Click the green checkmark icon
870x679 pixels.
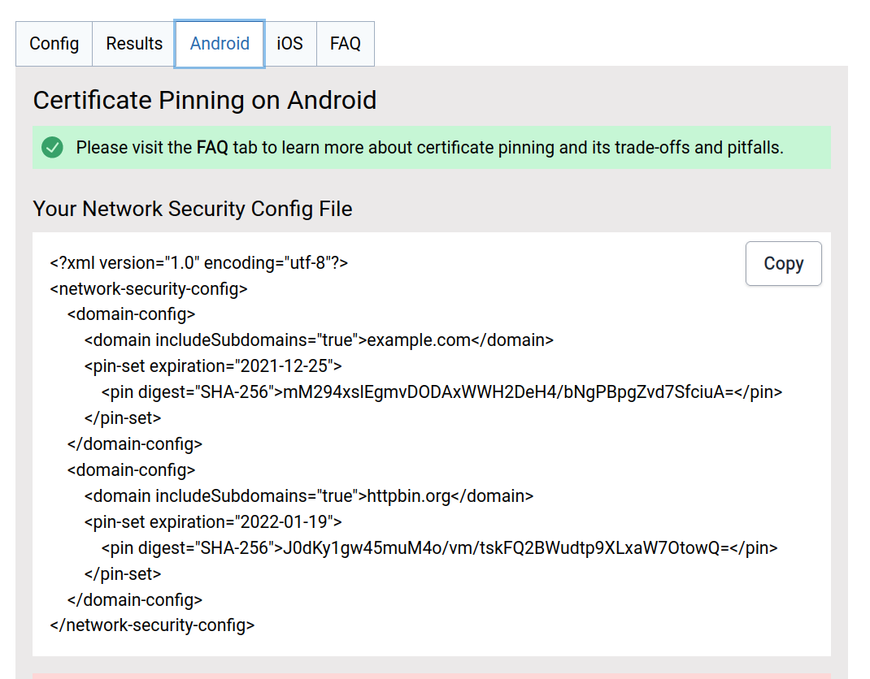(53, 148)
